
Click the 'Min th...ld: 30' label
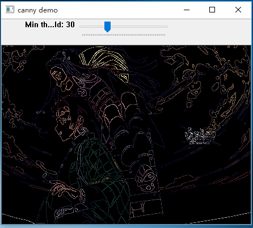tap(50, 24)
